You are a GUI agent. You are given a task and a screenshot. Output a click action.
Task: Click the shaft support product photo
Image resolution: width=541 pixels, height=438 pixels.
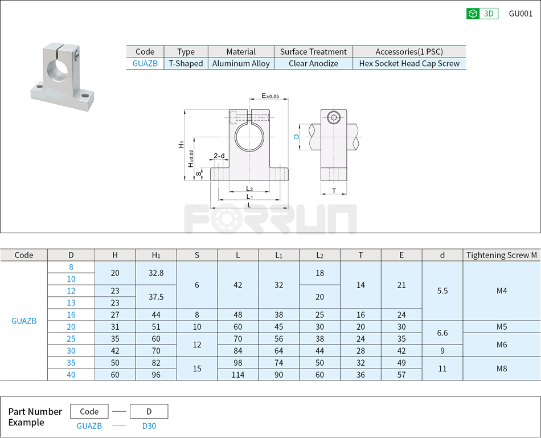pyautogui.click(x=62, y=77)
